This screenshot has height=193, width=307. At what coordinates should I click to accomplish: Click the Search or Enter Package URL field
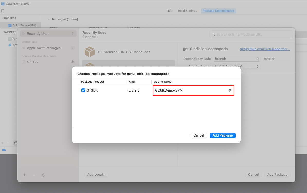(x=251, y=34)
